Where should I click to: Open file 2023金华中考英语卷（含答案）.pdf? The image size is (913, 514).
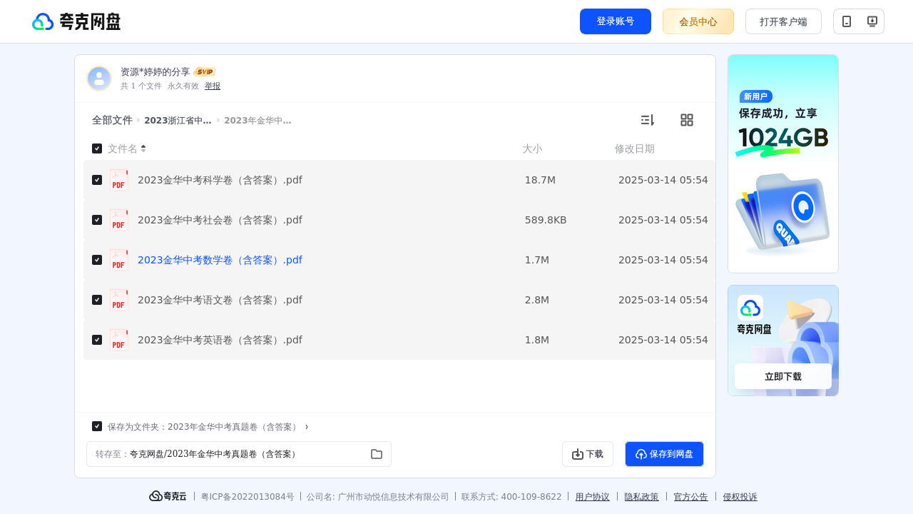coord(220,340)
